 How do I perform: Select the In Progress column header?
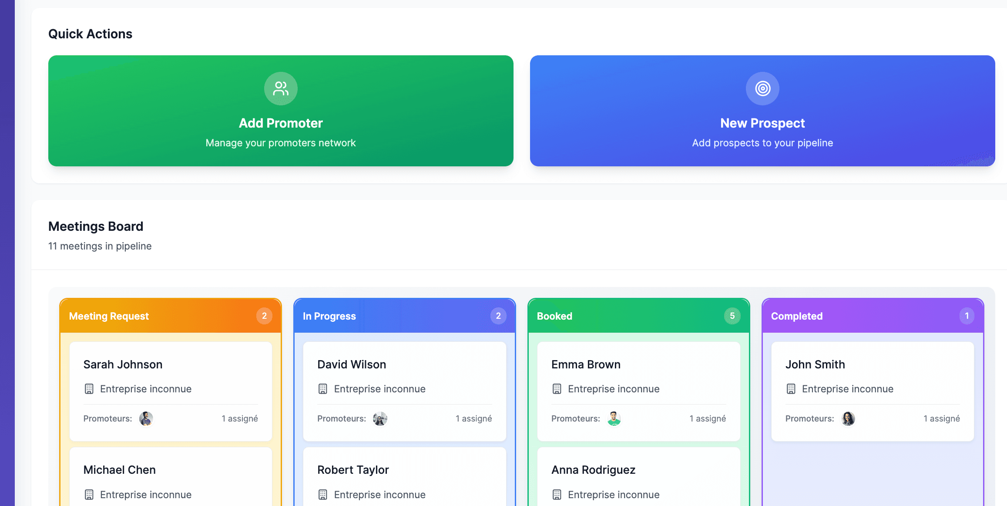click(405, 316)
